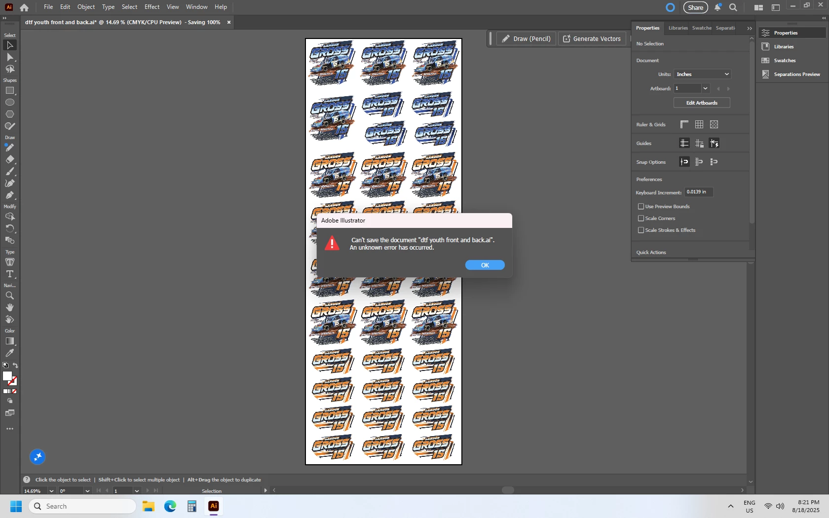Viewport: 829px width, 518px height.
Task: Enable Scale Strokes & Effects checkbox
Action: pos(641,230)
